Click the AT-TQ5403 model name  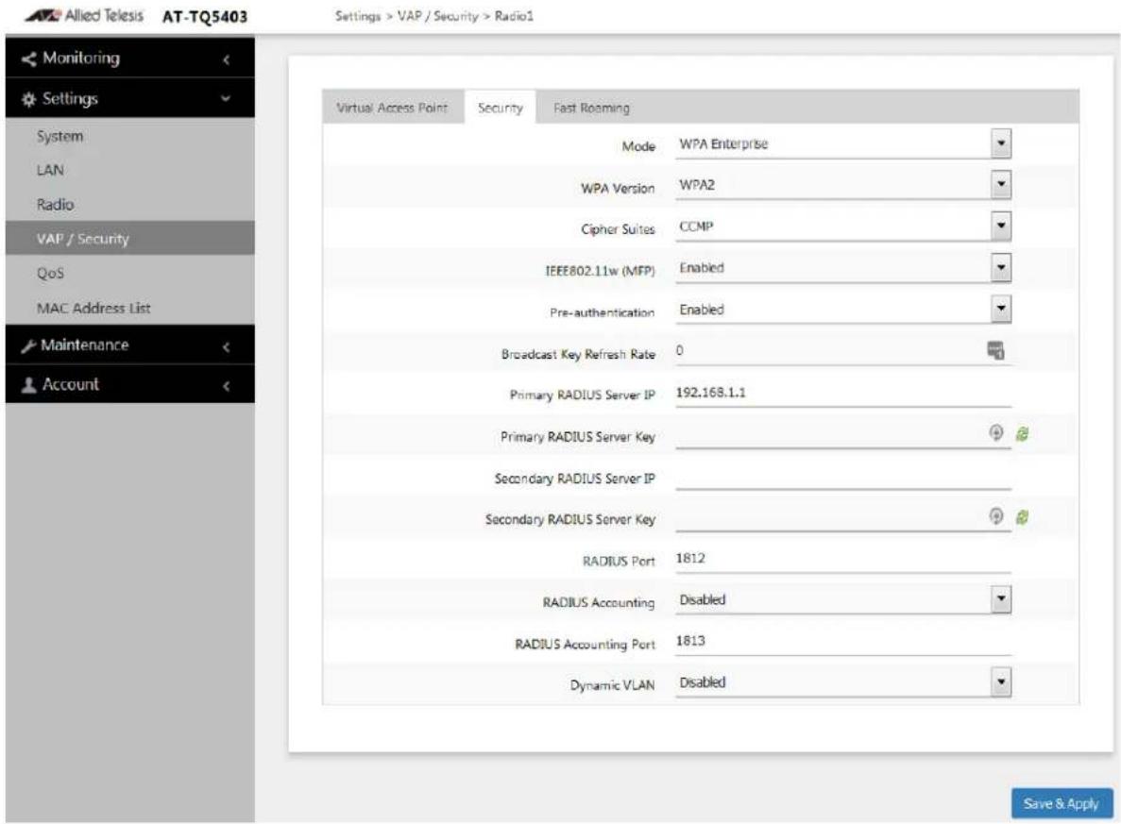(x=205, y=16)
